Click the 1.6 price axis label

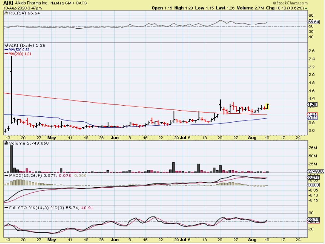[311, 91]
